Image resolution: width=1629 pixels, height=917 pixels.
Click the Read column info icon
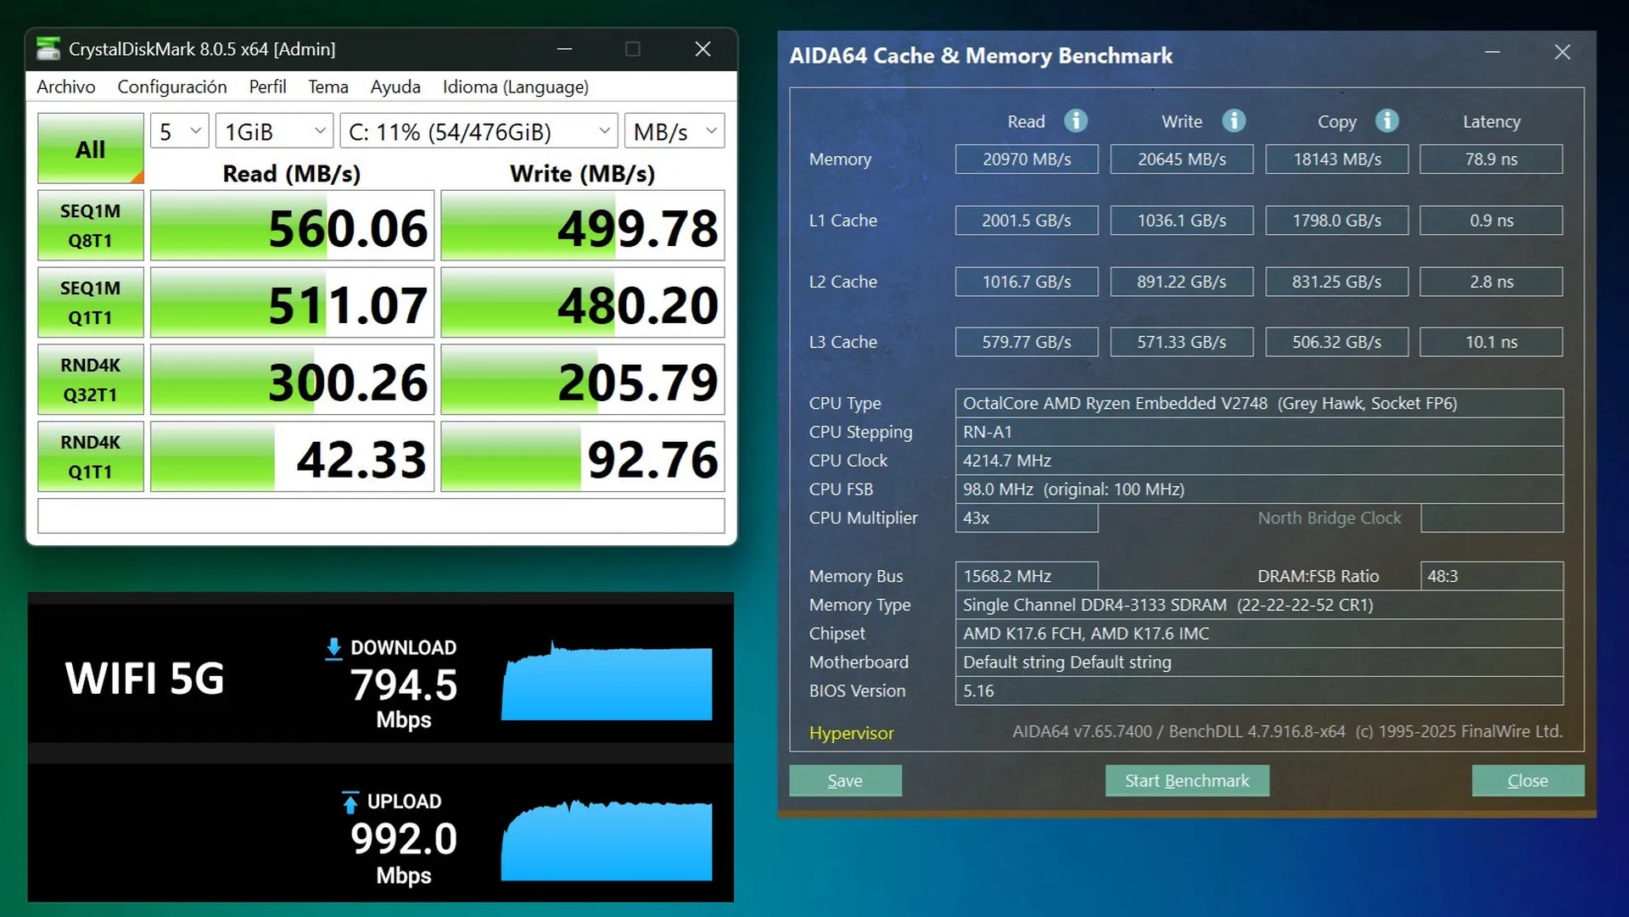pos(1075,121)
